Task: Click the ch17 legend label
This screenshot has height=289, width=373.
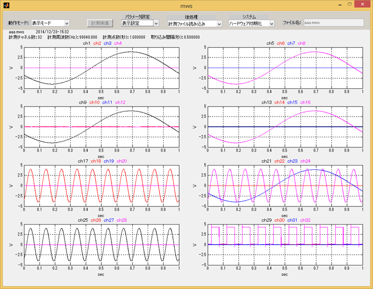Action: 83,161
